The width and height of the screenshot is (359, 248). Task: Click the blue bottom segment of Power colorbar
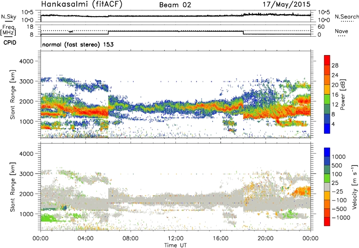(x=327, y=128)
